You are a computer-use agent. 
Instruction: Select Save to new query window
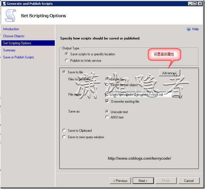coord(64,137)
